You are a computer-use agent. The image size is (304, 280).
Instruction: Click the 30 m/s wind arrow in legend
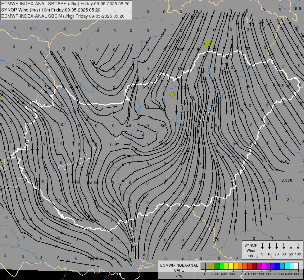284,246
